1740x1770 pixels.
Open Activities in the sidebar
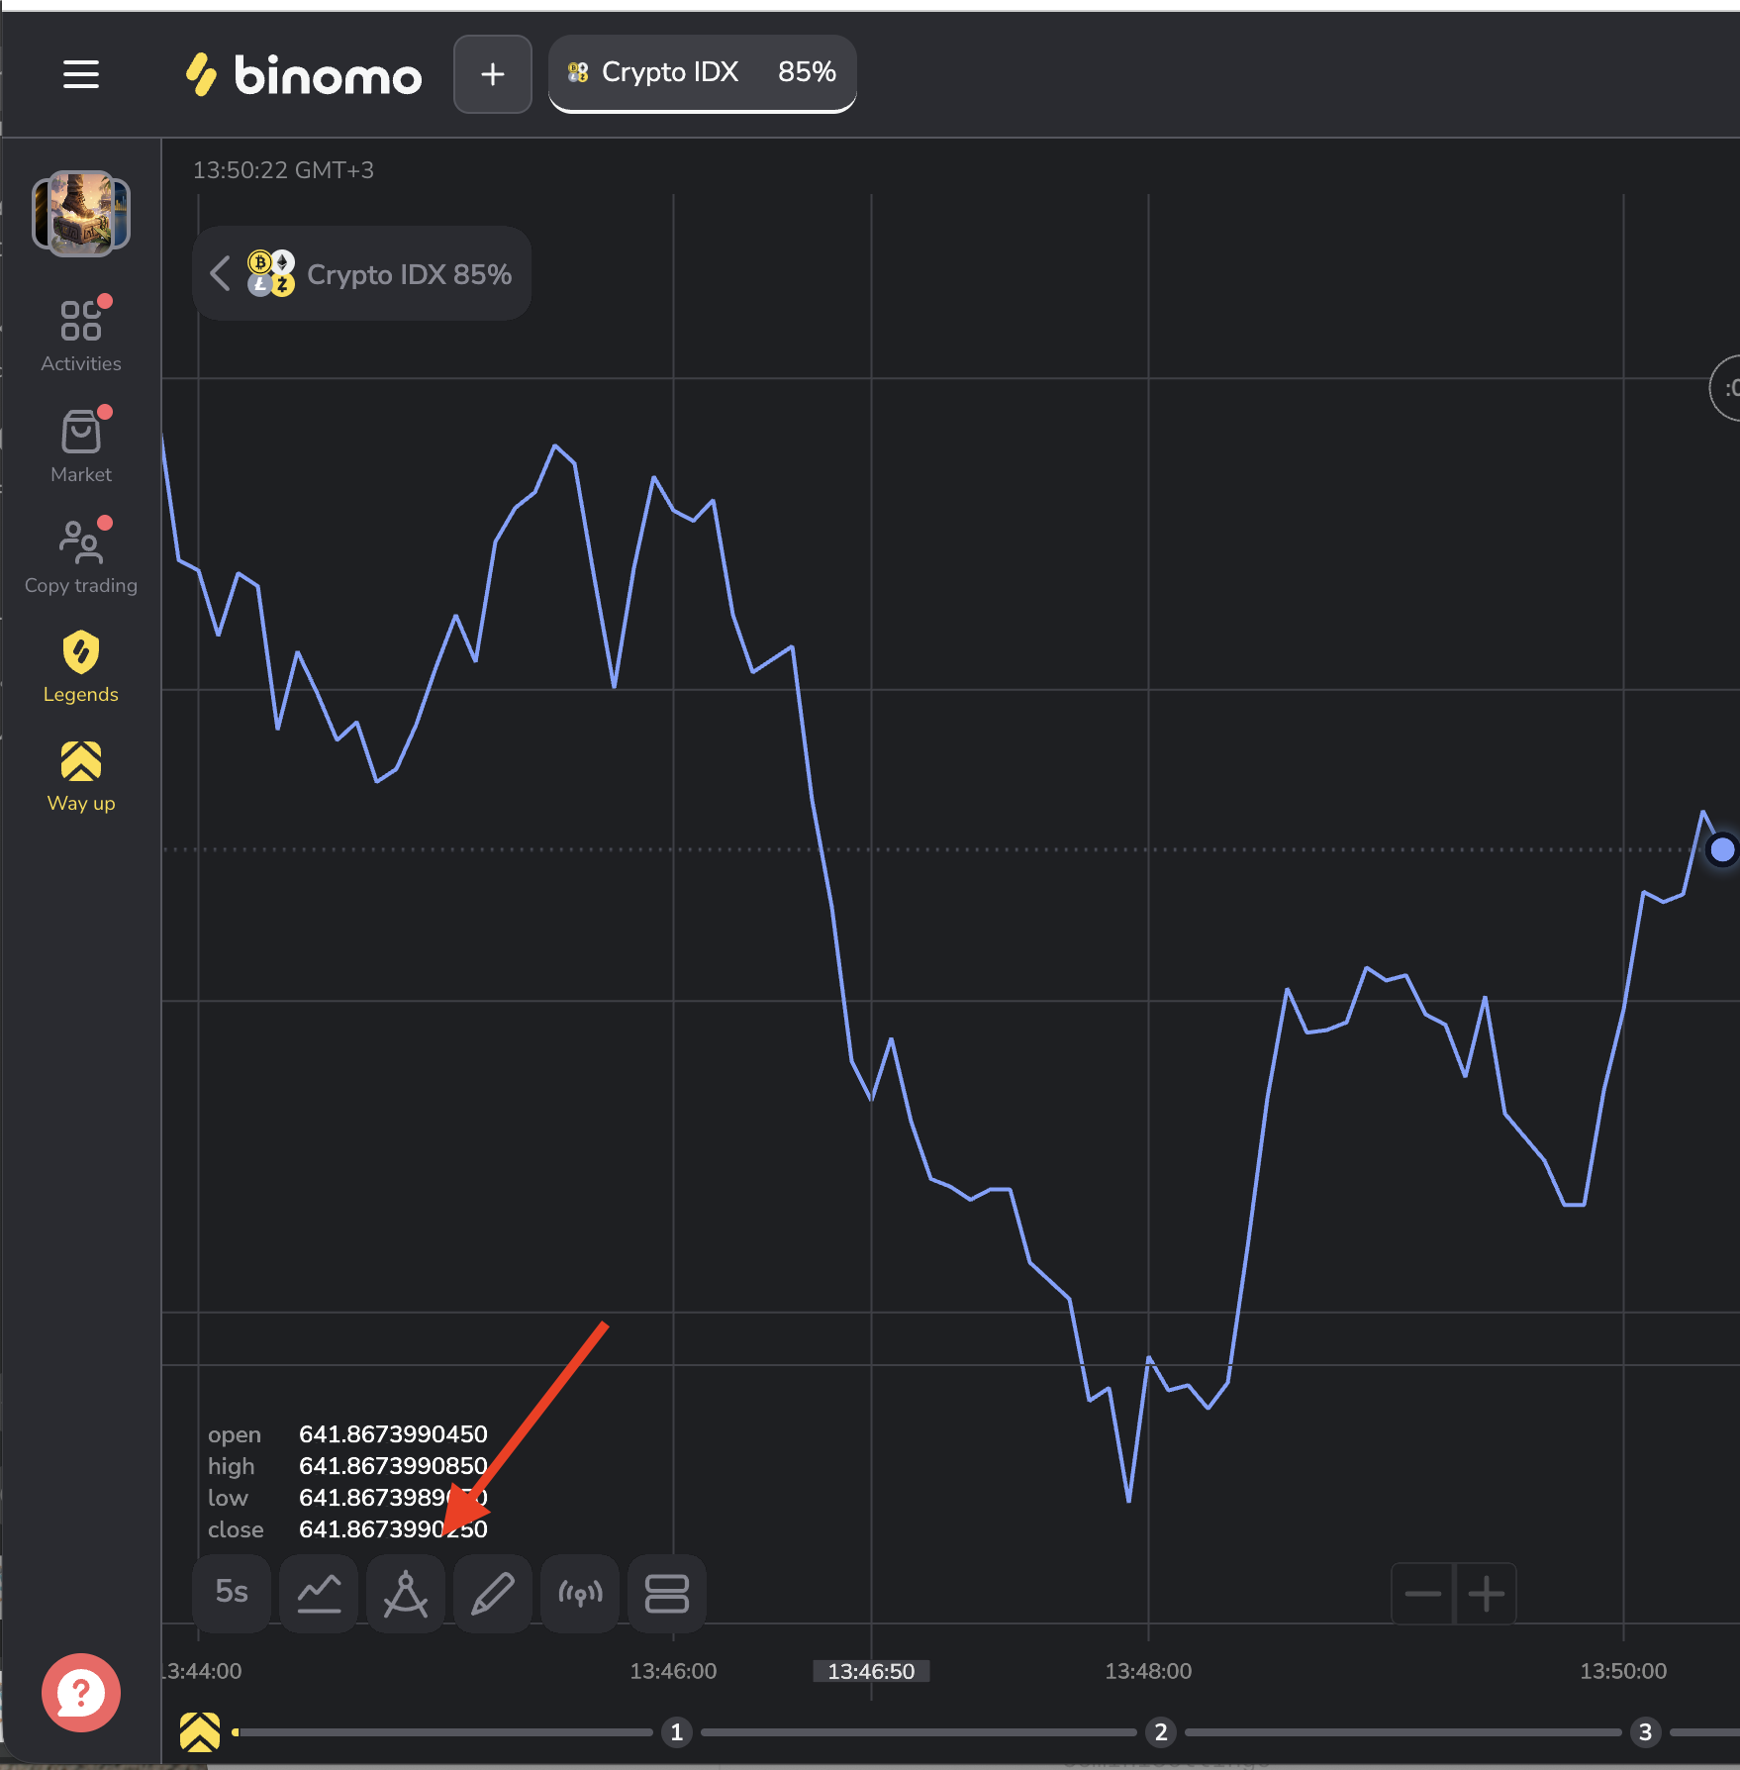(x=81, y=336)
